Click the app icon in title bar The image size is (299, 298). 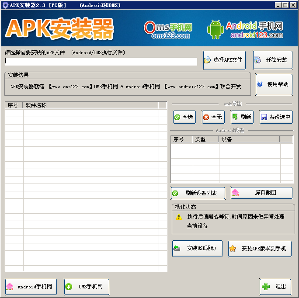5,5
